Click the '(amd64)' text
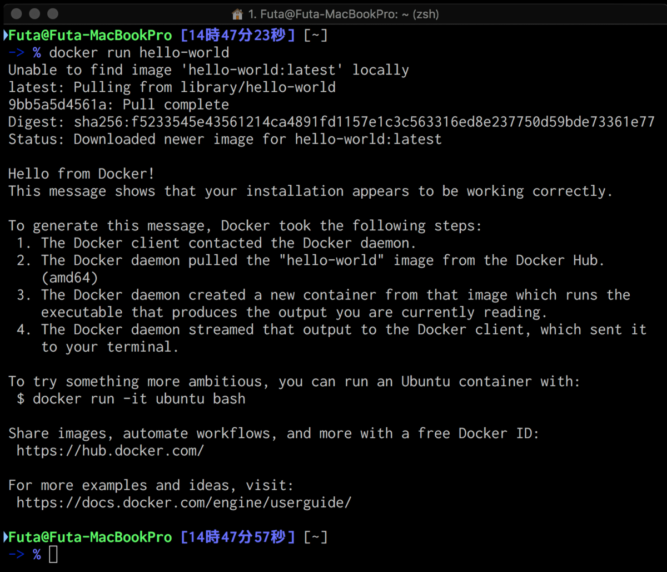This screenshot has width=667, height=572. (69, 278)
